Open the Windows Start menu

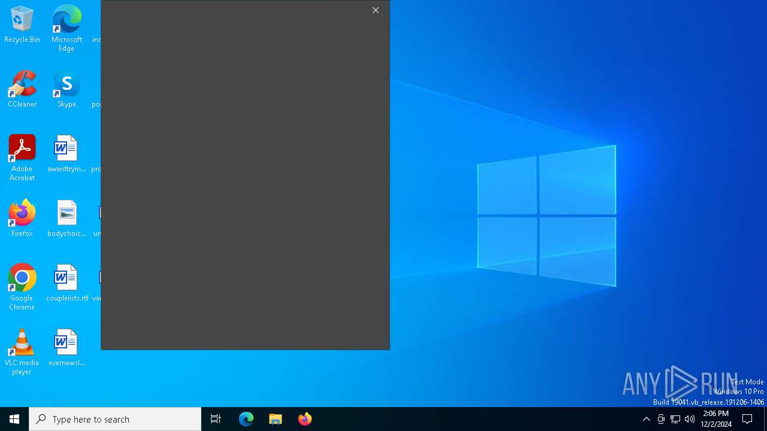[14, 419]
